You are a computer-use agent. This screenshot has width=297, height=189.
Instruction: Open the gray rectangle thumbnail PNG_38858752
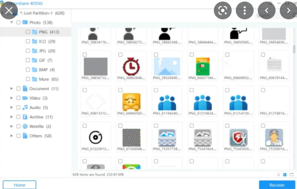(x=96, y=67)
